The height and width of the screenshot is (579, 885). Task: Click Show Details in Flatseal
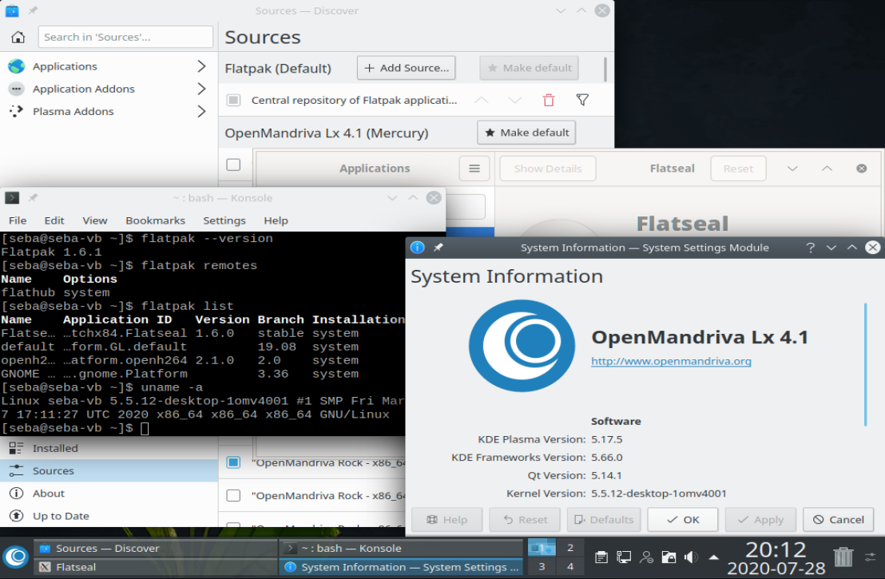pos(547,169)
